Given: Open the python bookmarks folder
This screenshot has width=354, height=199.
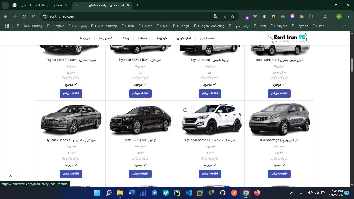Looking at the screenshot, I should click(x=300, y=26).
